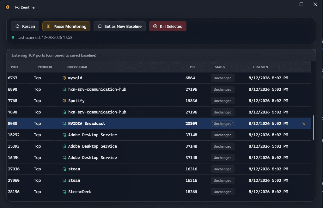323x208 pixels.
Task: Click the shield icon beside mysqld
Action: [64, 78]
